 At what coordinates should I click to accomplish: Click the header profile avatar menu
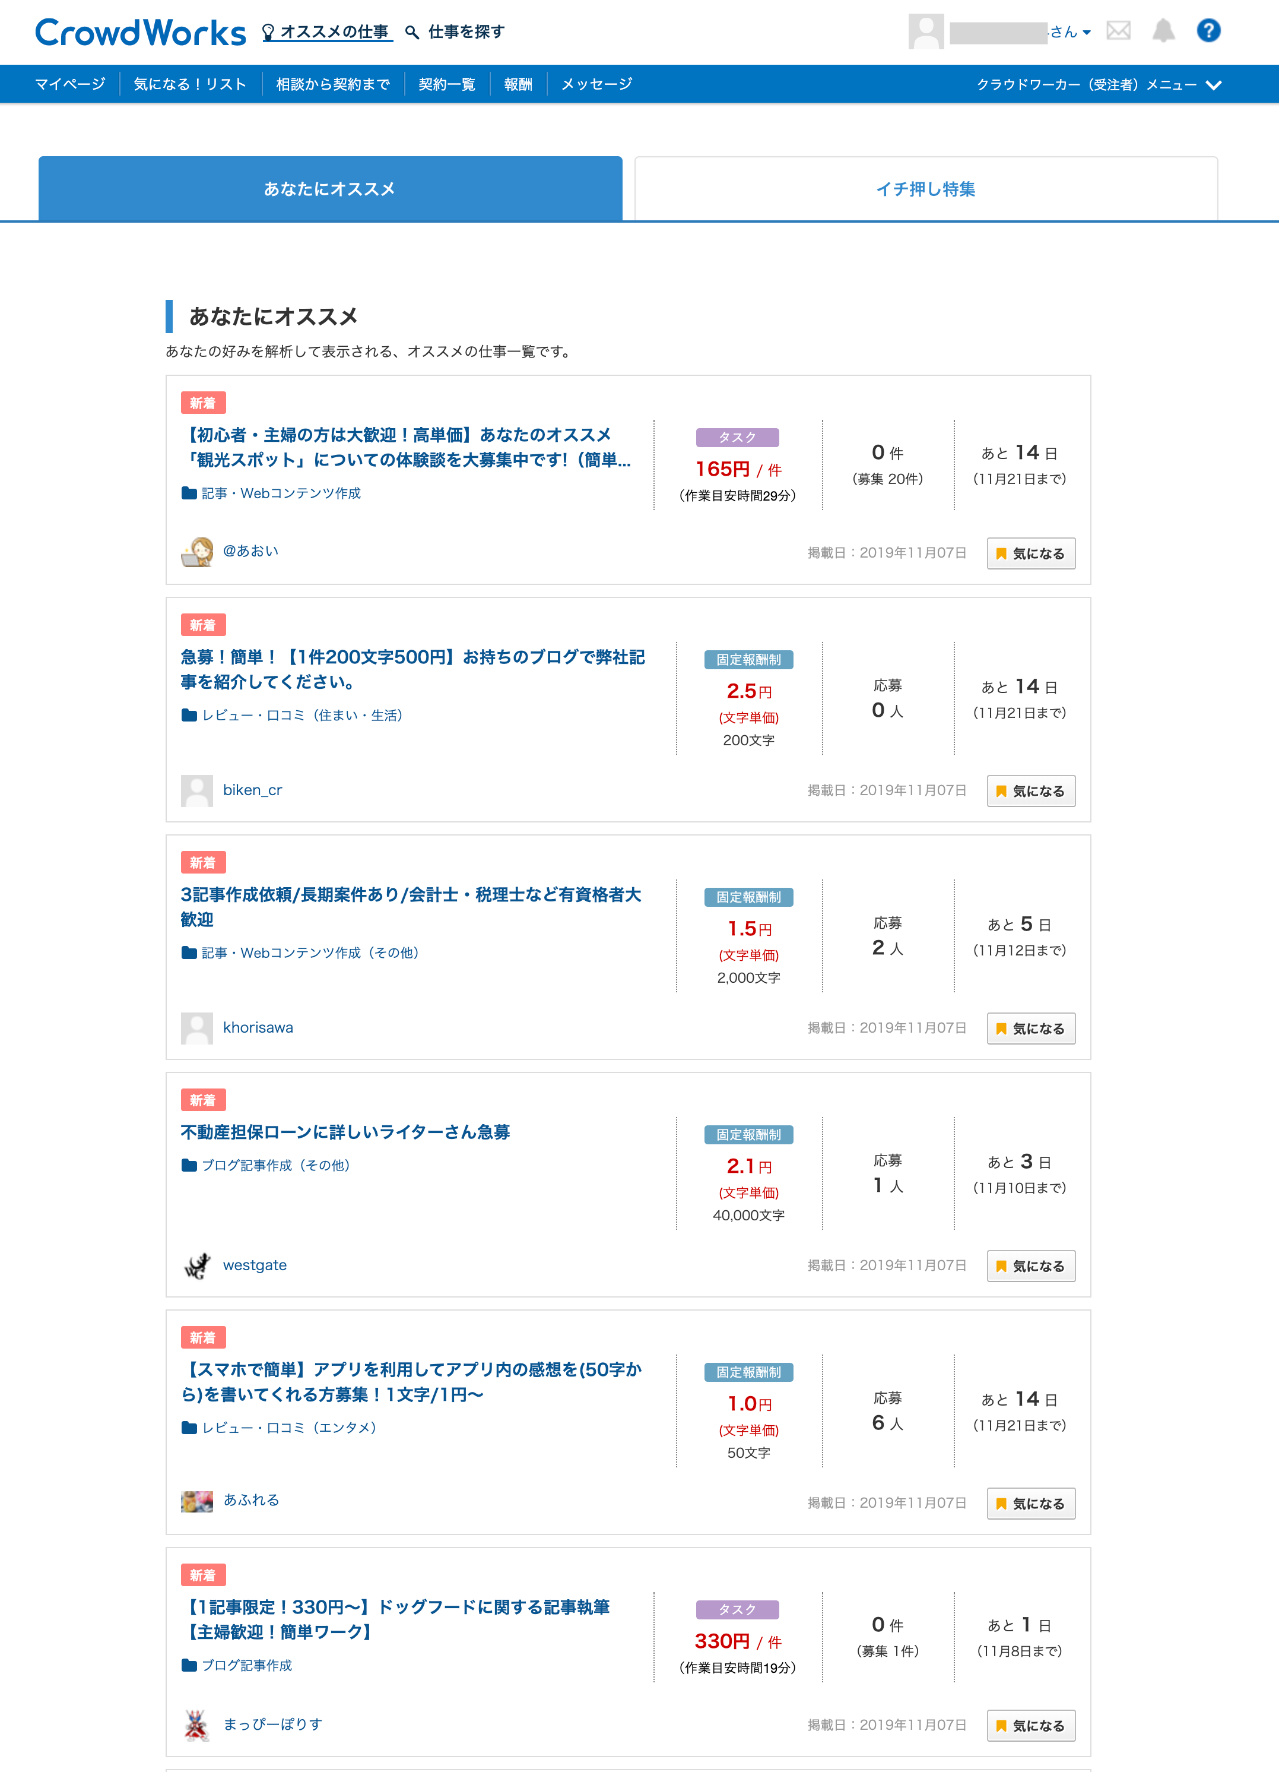click(x=926, y=32)
